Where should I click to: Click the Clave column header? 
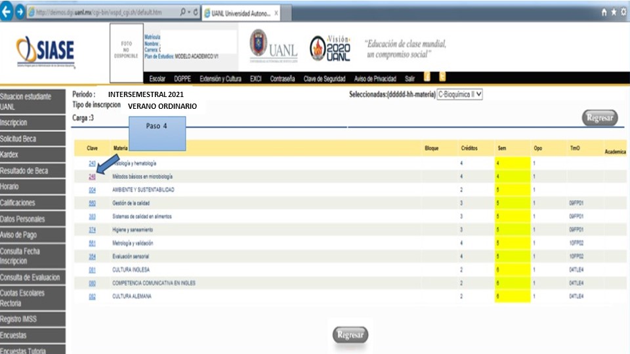pyautogui.click(x=92, y=148)
